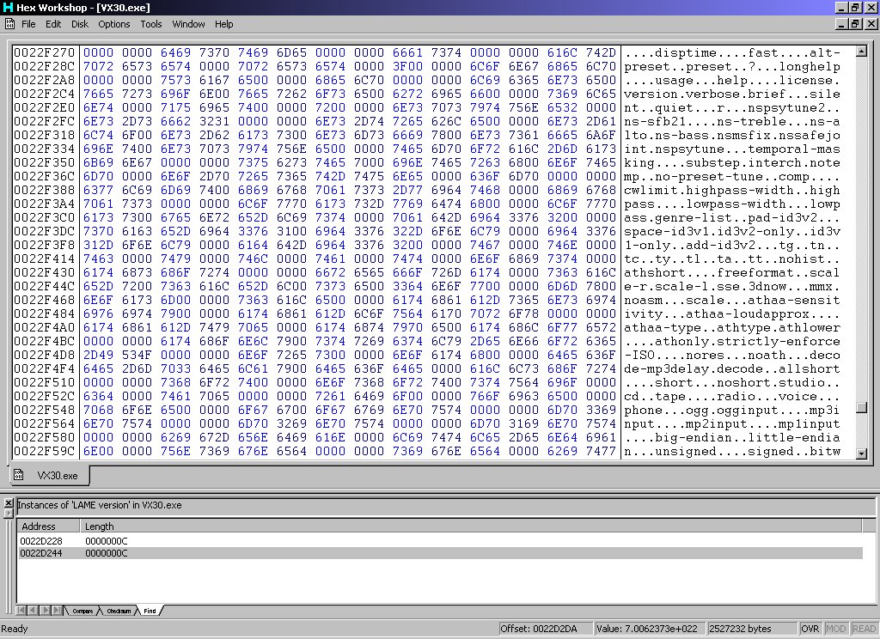
Task: Restore the VX30.exe document window
Action: (x=855, y=24)
